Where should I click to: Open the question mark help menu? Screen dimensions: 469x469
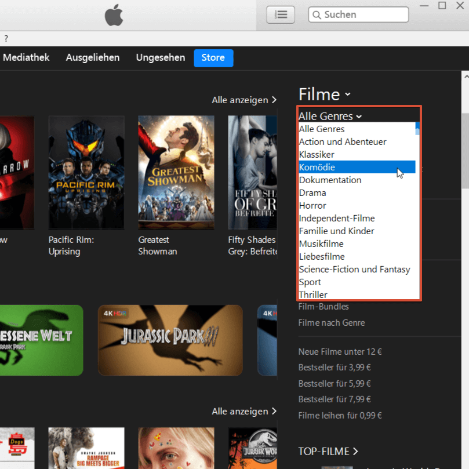pyautogui.click(x=6, y=39)
